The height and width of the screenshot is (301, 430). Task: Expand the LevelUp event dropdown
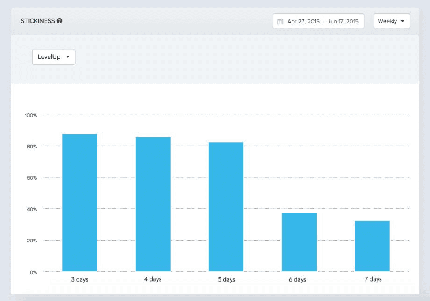click(x=54, y=57)
